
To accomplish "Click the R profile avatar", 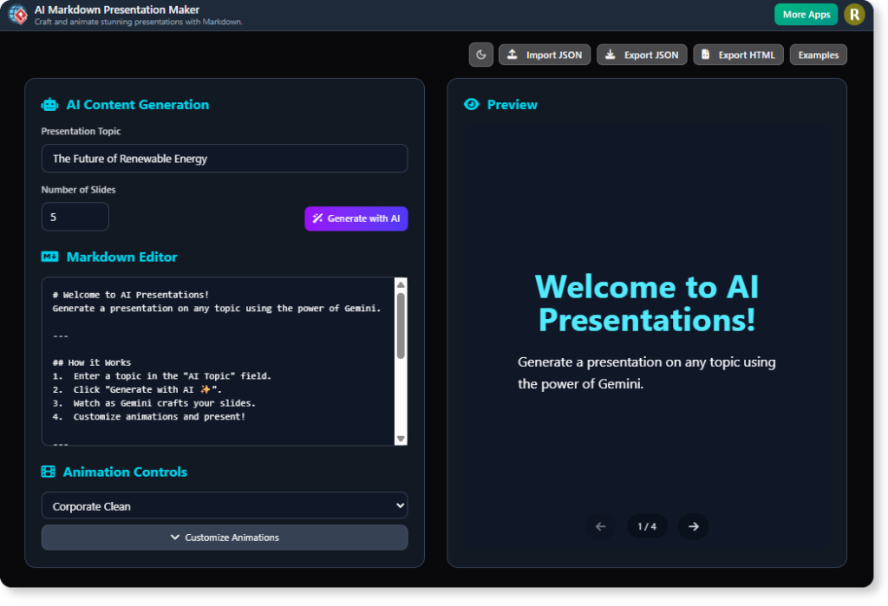I will 854,14.
